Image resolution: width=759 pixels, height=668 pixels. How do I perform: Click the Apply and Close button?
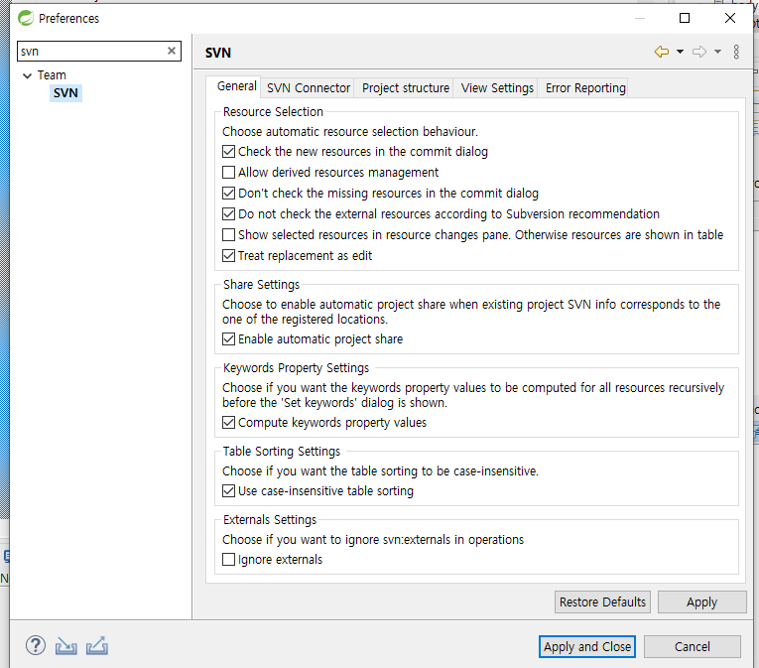pos(587,647)
